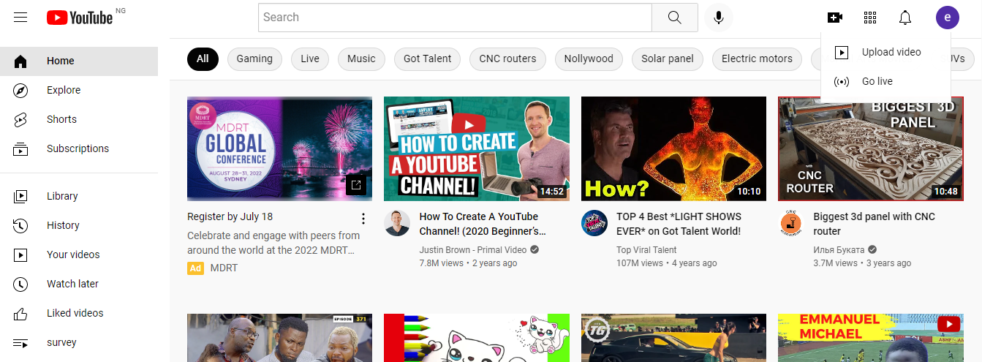Screen dimensions: 982x362
Task: Start voice search with microphone icon
Action: (719, 18)
